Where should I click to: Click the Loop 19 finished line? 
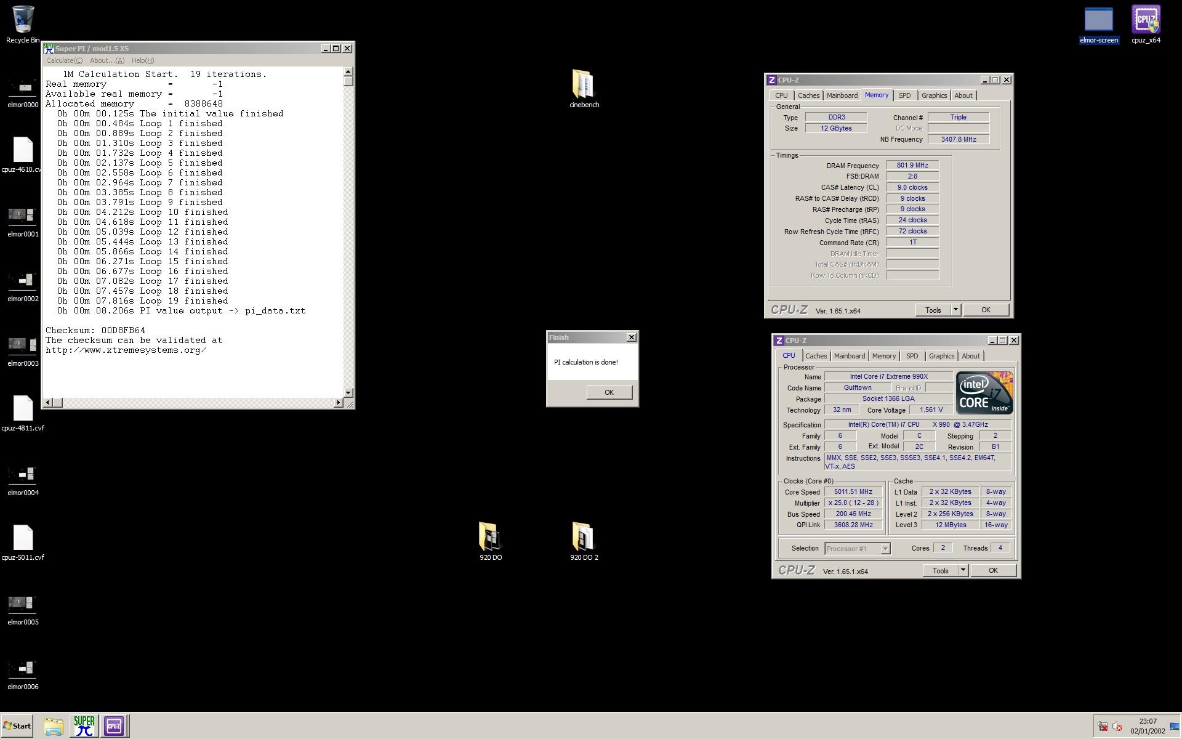pyautogui.click(x=143, y=301)
